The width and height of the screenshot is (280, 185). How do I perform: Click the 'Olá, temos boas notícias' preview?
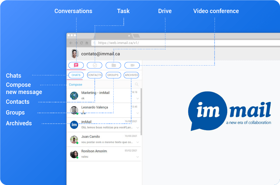coord(107,128)
